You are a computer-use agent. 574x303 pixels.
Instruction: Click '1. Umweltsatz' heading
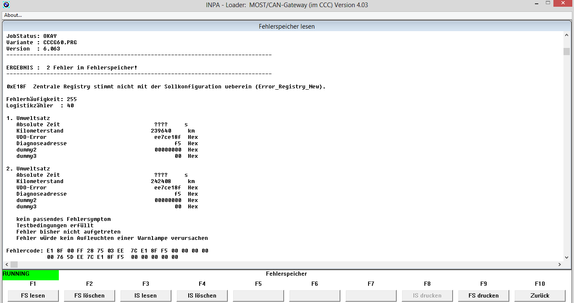(x=28, y=118)
